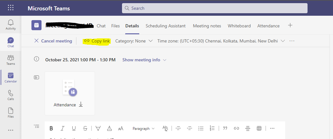Screen dimensions: 333x139
Task: Click in the Search box
Action: (x=214, y=8)
